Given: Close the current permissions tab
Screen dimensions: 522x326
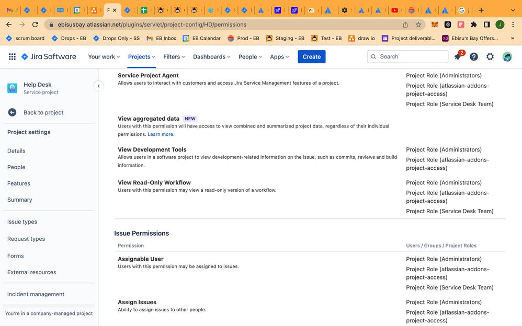Looking at the screenshot, I should click(115, 10).
